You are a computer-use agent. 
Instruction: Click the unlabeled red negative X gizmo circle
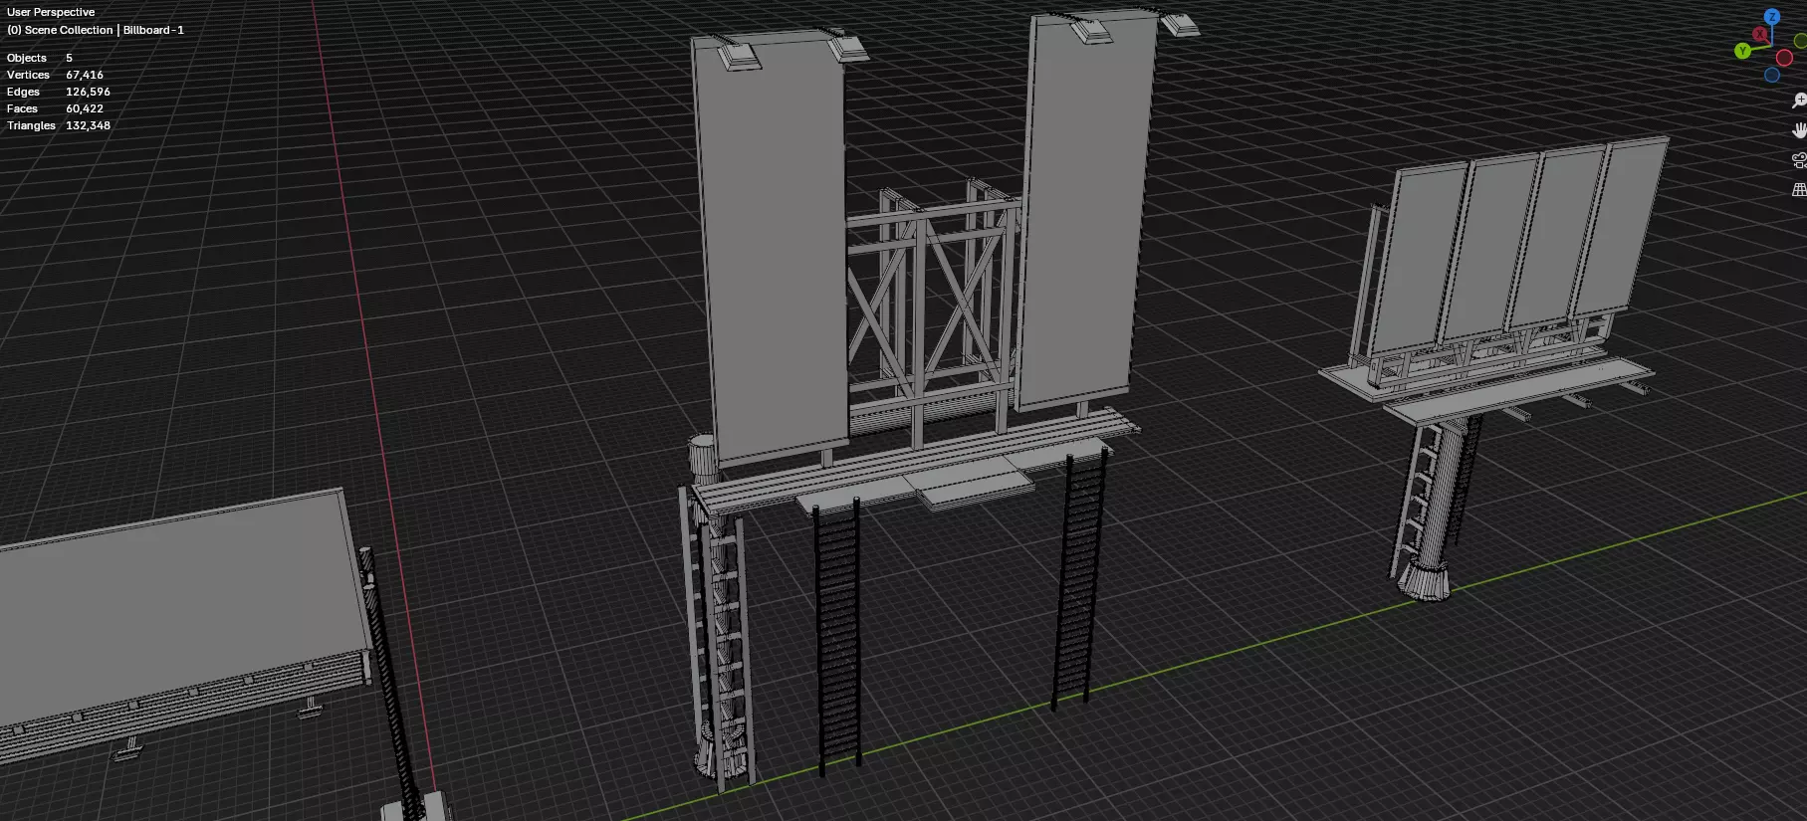[1784, 58]
